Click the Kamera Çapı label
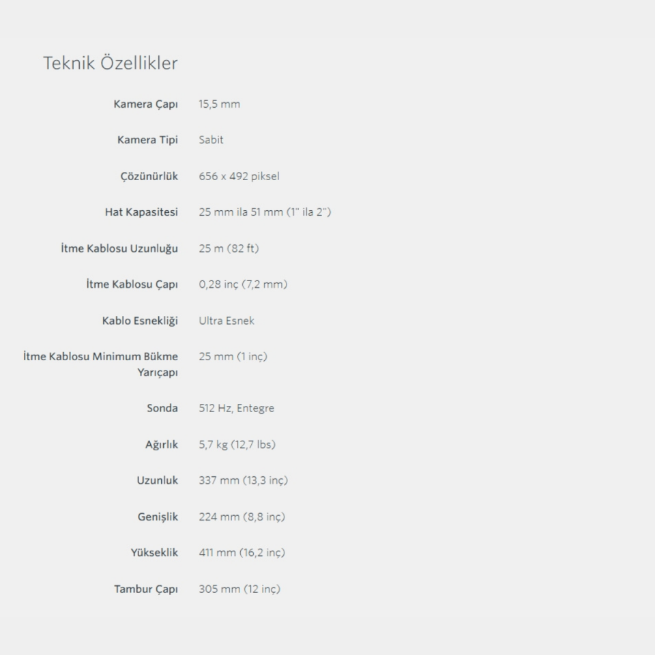Screen dimensions: 655x655 [145, 104]
